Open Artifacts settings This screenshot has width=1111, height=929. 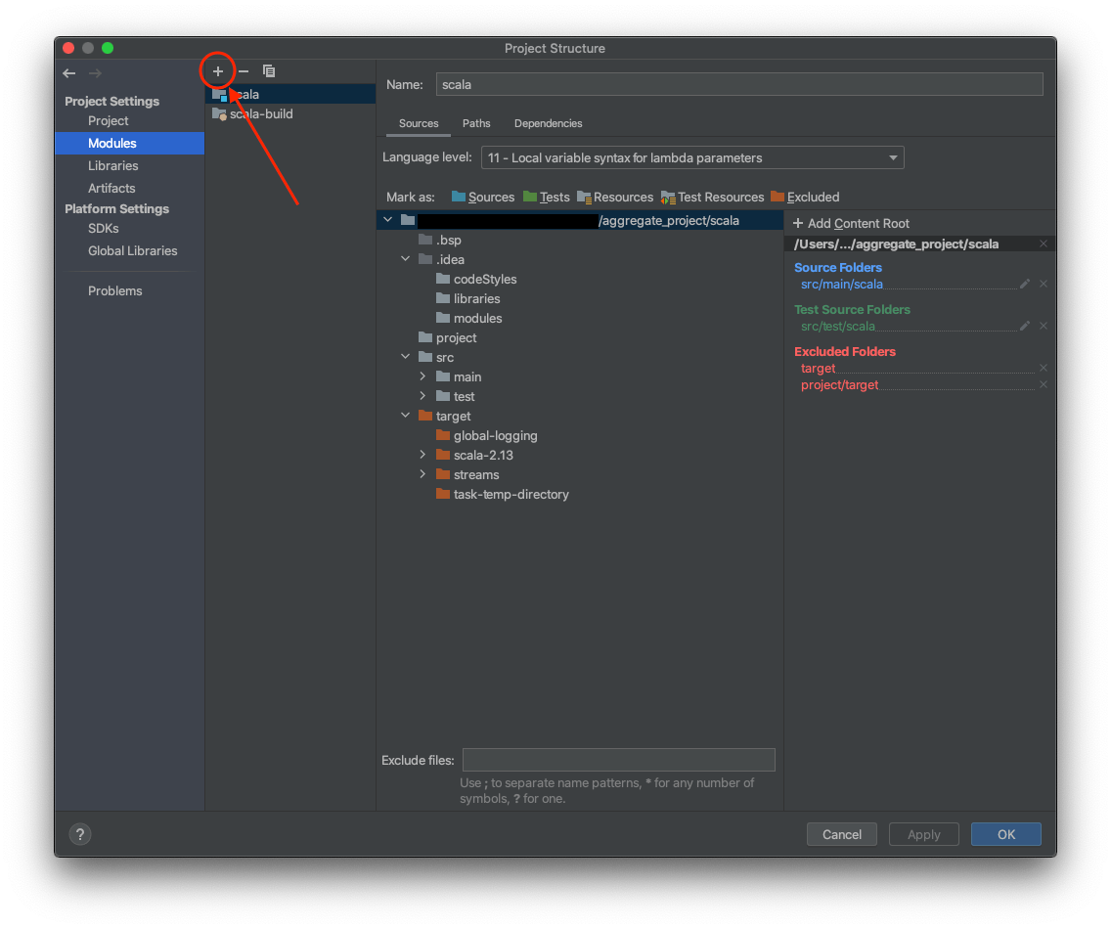tap(111, 189)
